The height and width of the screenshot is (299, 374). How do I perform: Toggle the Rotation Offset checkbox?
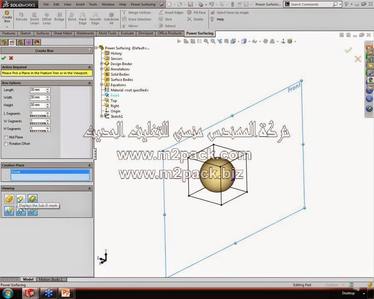6,144
